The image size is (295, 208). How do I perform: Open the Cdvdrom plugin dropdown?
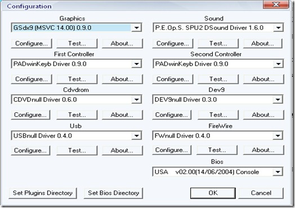click(x=137, y=99)
